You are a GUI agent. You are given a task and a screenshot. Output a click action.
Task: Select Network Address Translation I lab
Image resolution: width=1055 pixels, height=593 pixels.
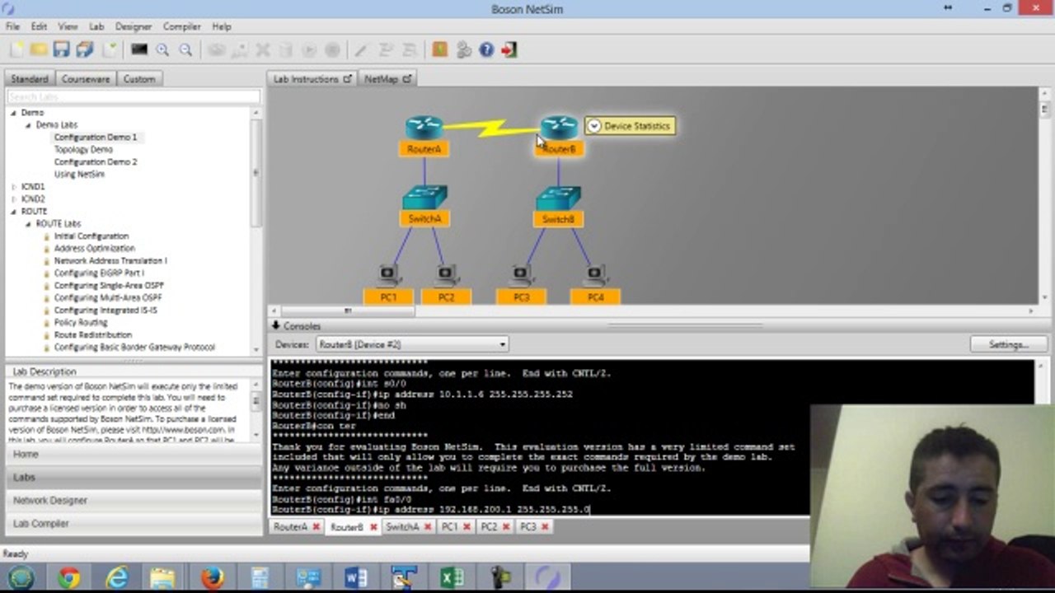(110, 261)
